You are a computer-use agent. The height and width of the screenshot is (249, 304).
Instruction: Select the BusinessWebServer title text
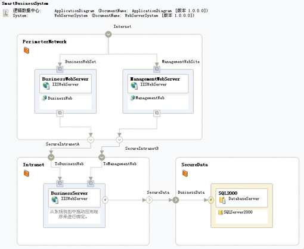65,79
